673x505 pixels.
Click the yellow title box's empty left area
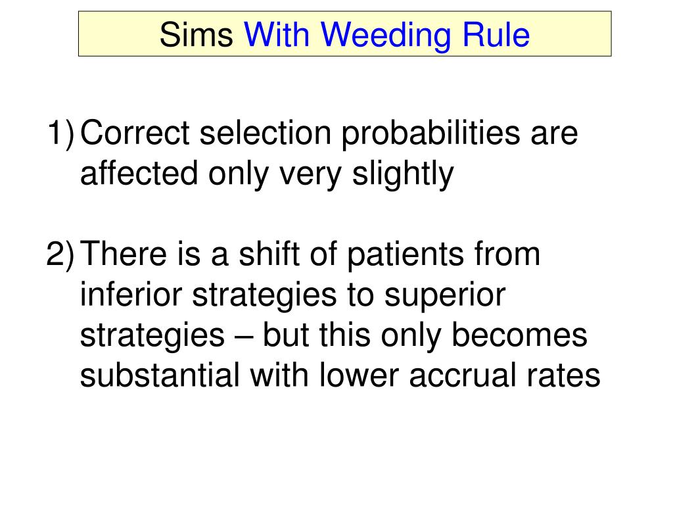118,34
